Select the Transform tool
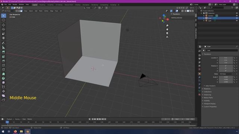Screen dimensions: 239x134 (x=3, y=38)
